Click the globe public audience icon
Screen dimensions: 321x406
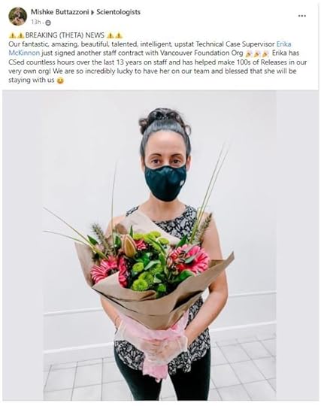pos(48,23)
